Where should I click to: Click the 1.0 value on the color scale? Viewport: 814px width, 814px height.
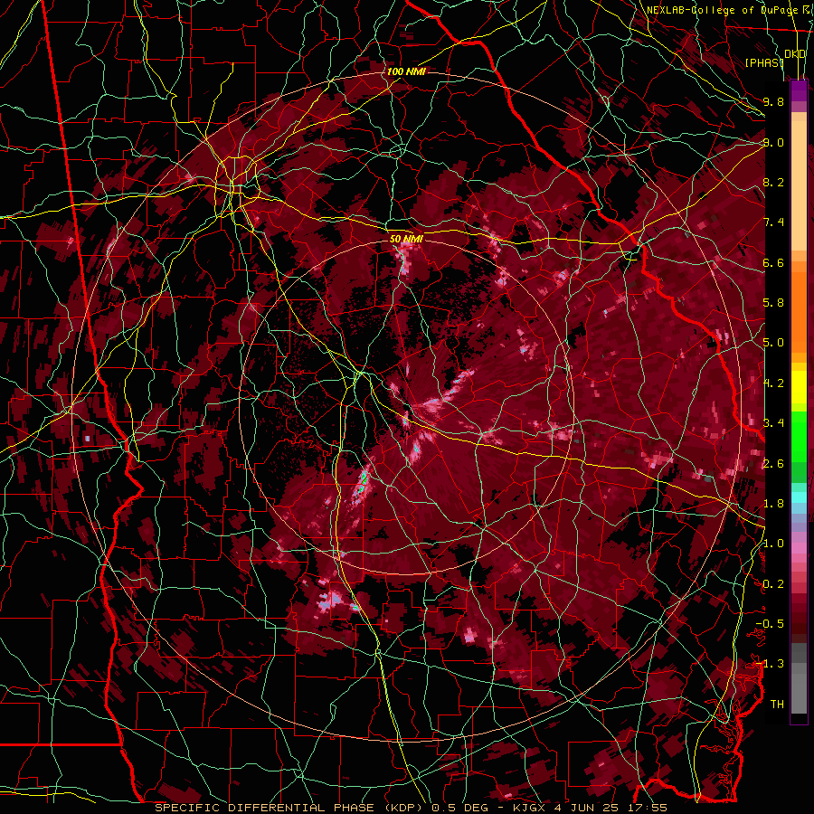click(x=773, y=544)
